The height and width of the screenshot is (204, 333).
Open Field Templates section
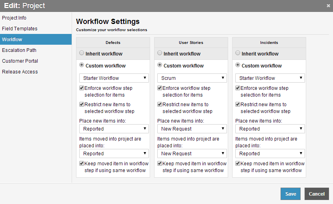coord(20,29)
